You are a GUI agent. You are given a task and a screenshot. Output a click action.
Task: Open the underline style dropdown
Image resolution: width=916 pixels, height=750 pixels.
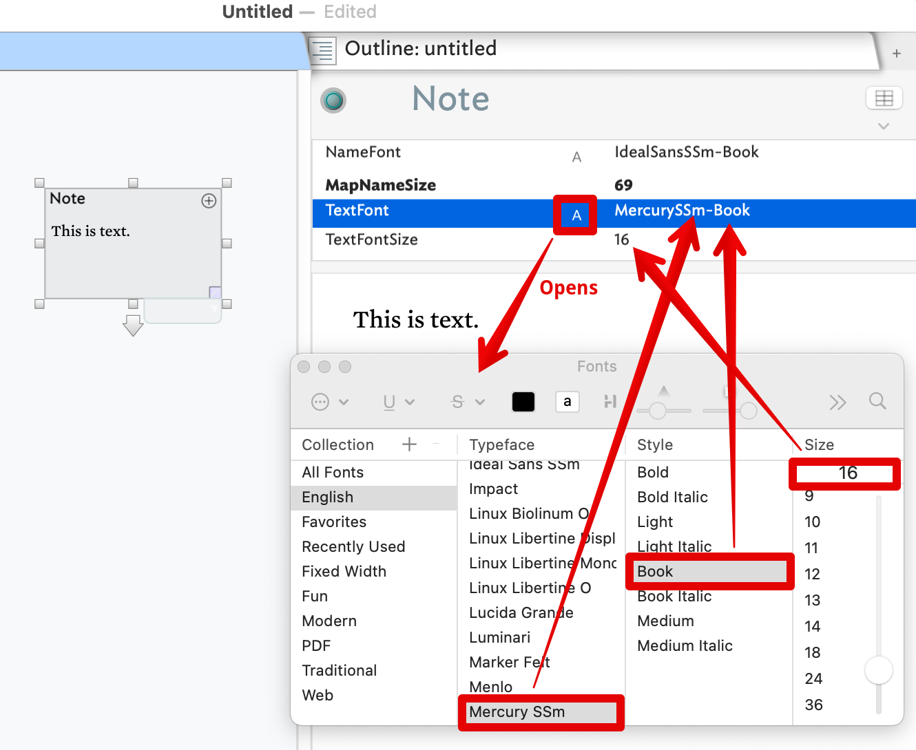[x=399, y=402]
